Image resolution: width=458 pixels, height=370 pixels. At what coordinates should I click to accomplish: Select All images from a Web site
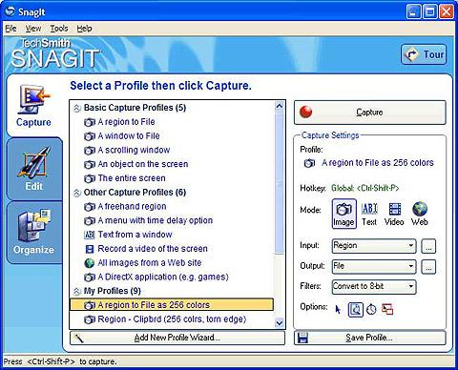coord(172,262)
